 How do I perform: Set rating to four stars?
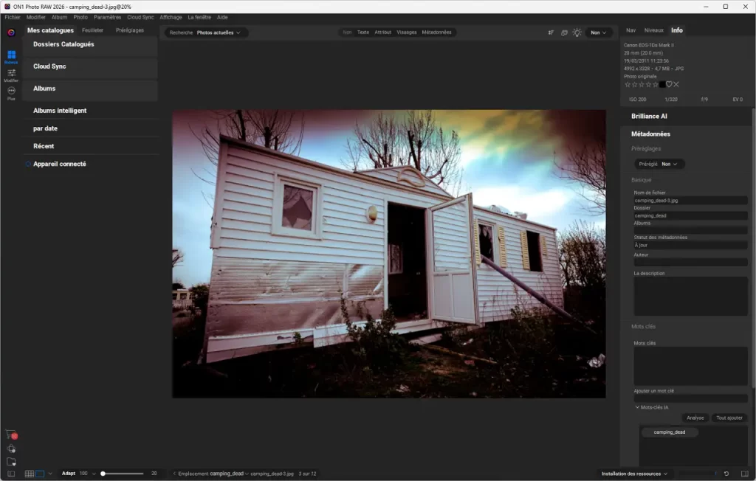(648, 84)
